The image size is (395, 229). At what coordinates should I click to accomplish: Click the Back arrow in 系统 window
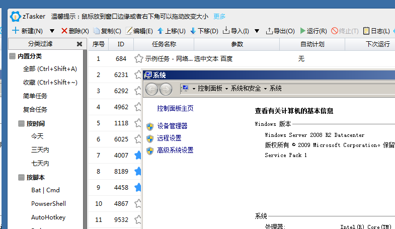pos(151,89)
